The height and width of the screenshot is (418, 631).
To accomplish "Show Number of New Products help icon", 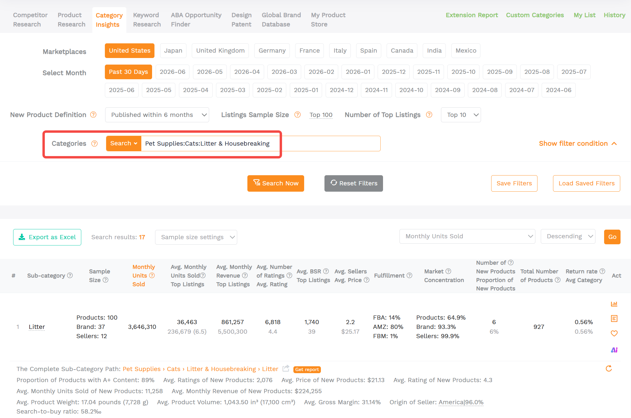I will pyautogui.click(x=511, y=263).
